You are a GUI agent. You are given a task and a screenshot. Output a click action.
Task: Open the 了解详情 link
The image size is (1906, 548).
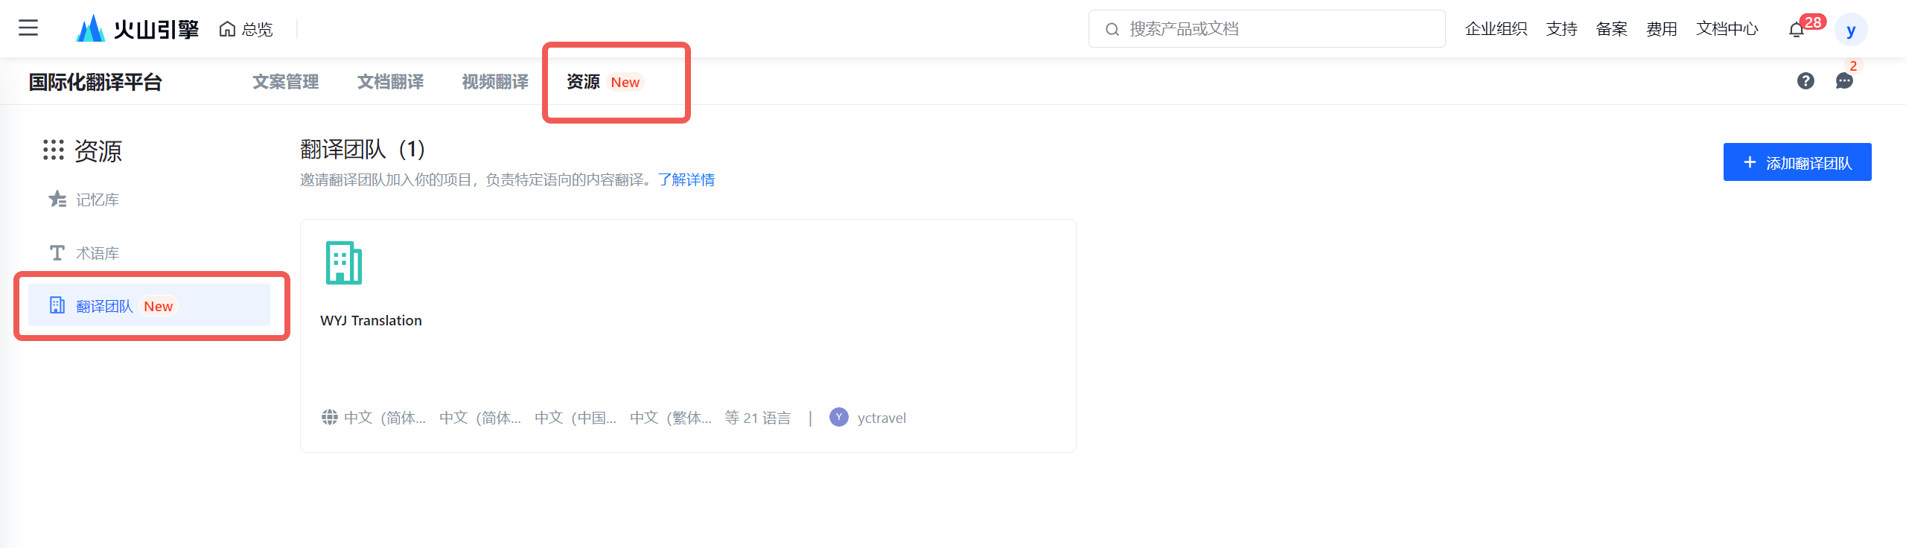click(686, 179)
